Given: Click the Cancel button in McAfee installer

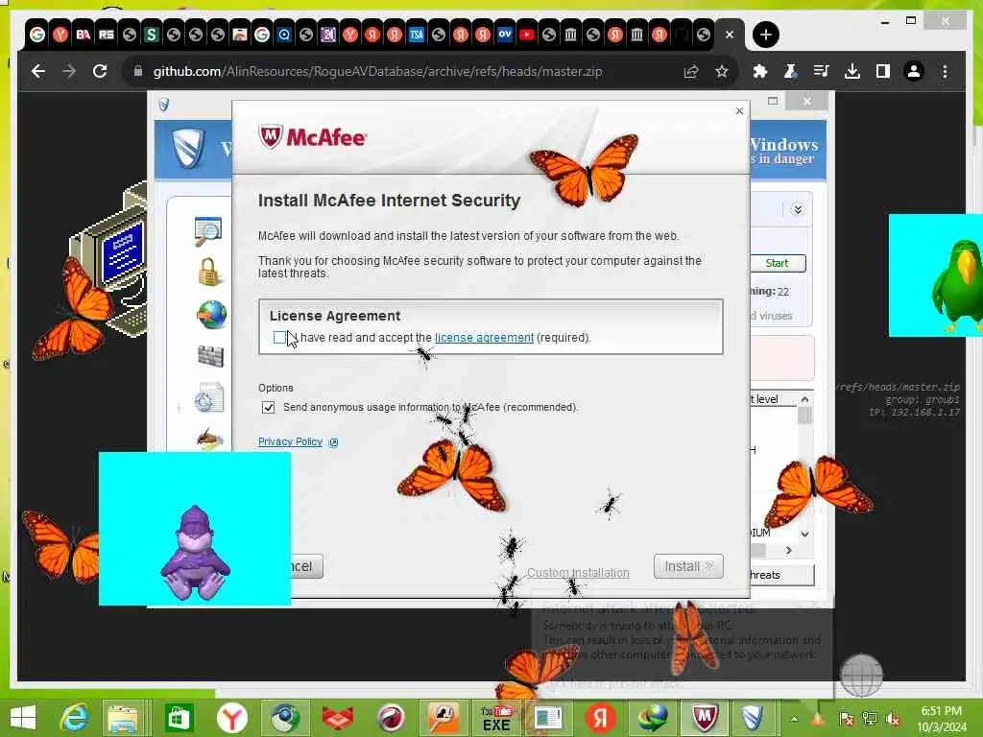Looking at the screenshot, I should 306,566.
